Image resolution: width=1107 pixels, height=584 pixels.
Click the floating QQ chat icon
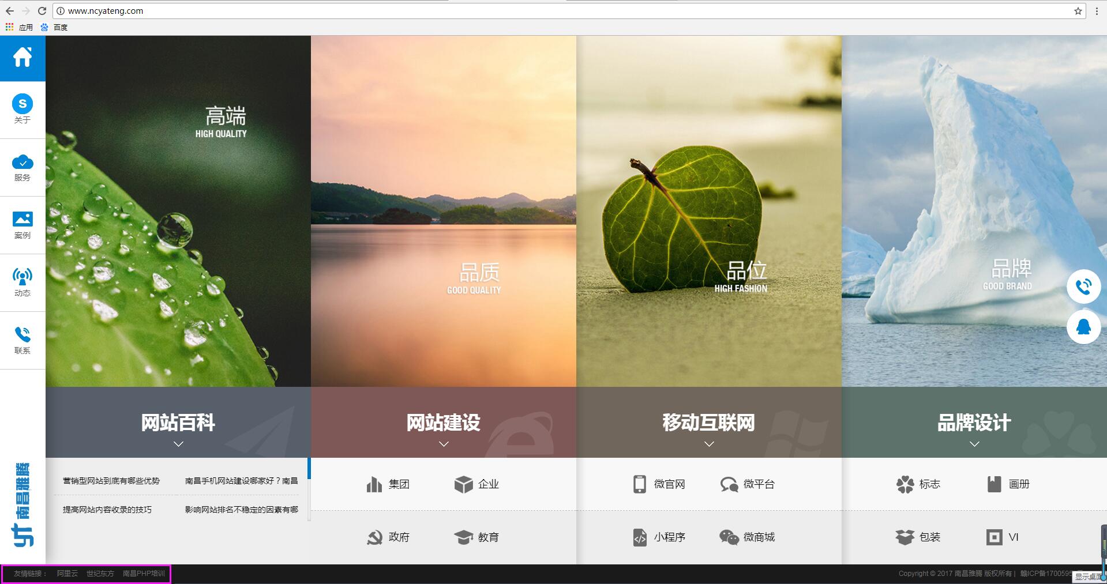[x=1083, y=327]
